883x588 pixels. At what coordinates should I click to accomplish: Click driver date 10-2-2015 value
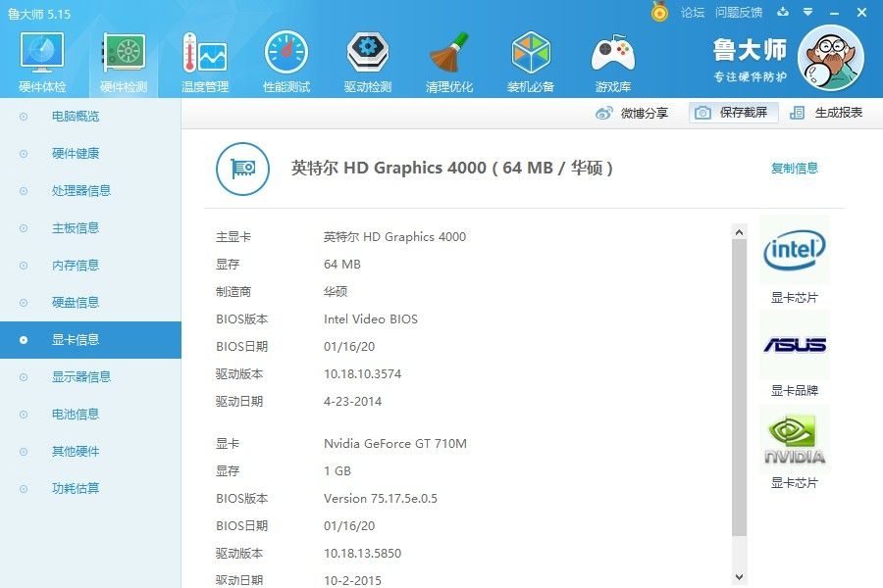(352, 581)
